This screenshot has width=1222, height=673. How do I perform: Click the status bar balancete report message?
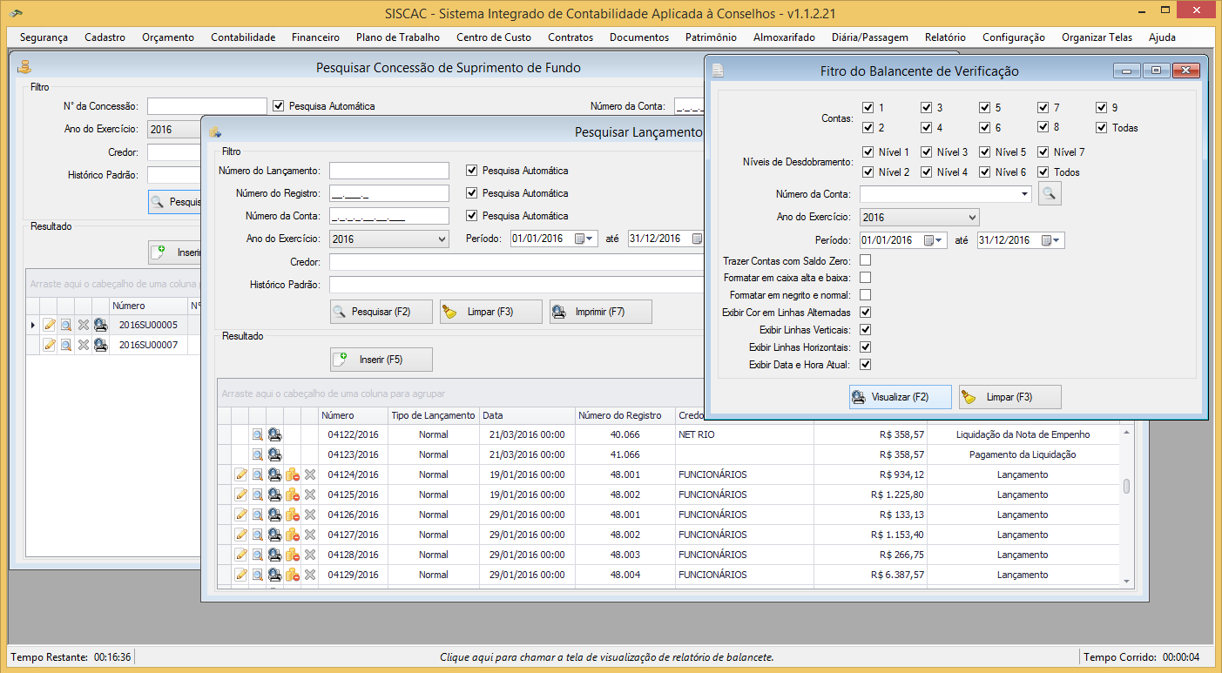tap(606, 657)
